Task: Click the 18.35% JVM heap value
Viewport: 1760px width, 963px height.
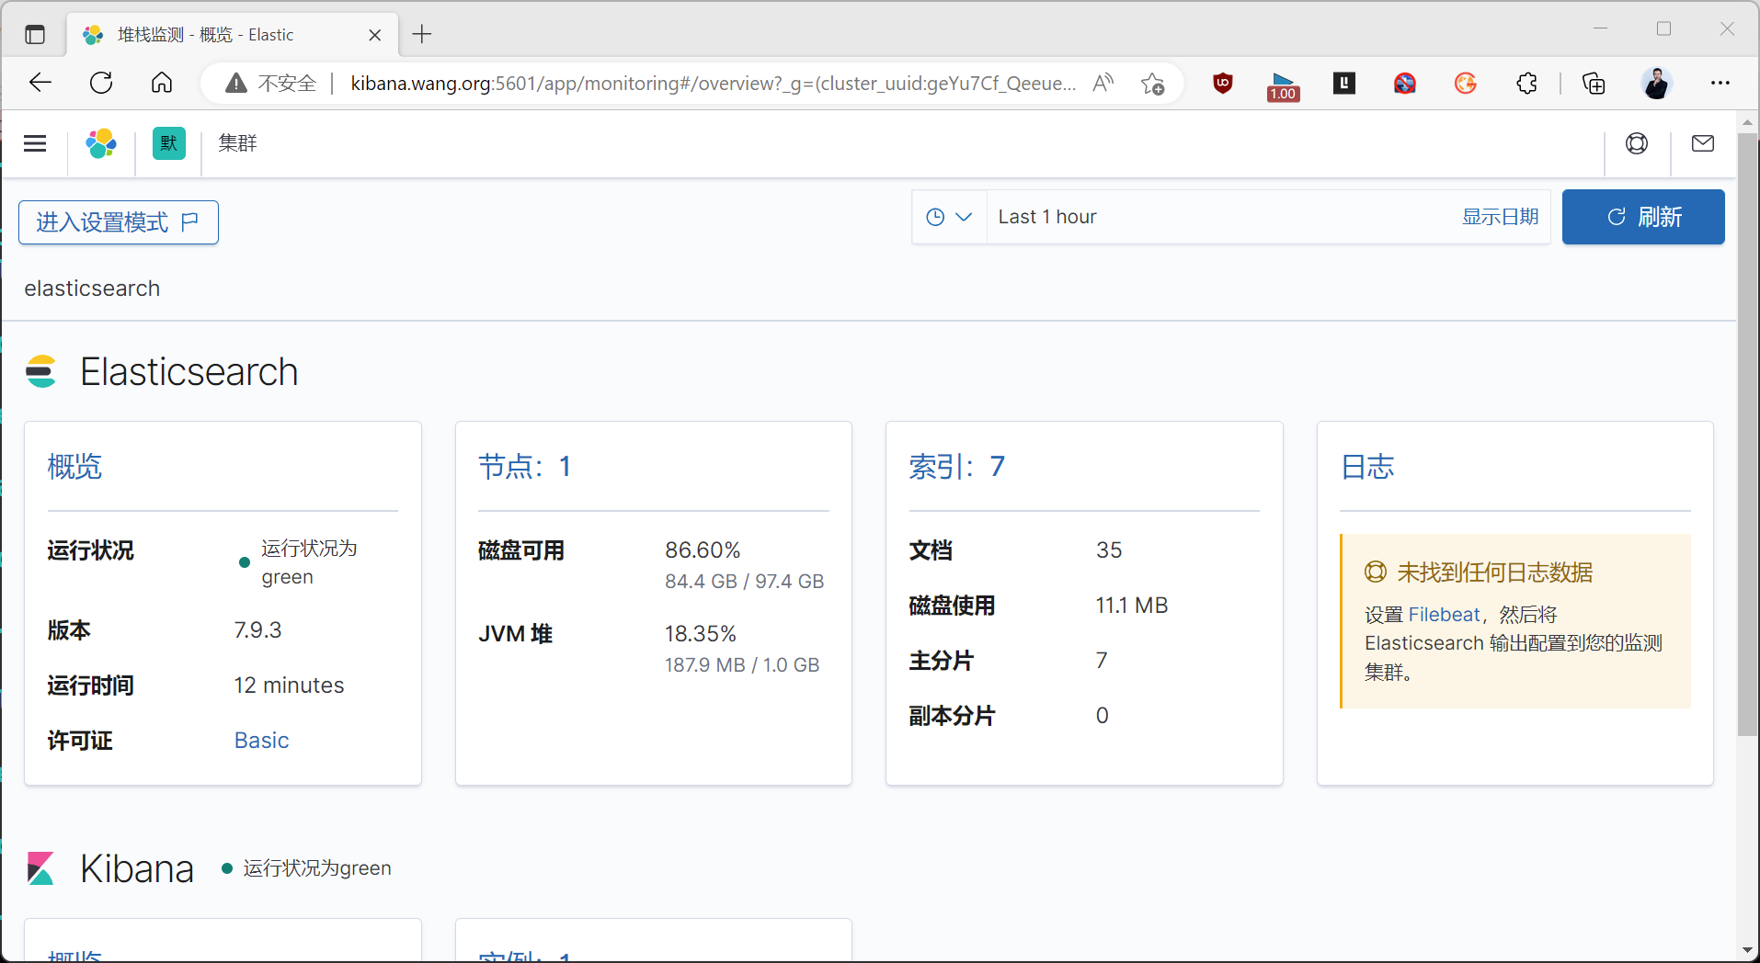Action: [x=701, y=634]
